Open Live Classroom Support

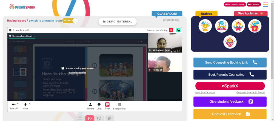pos(235,4)
